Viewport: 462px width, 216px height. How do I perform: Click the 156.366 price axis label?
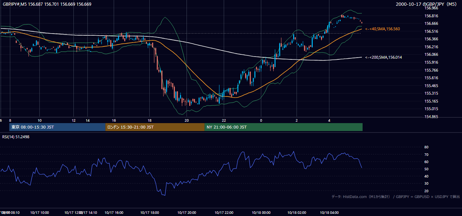click(432, 39)
